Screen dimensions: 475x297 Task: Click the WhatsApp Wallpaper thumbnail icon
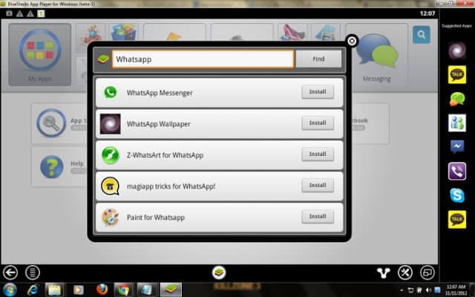point(111,124)
